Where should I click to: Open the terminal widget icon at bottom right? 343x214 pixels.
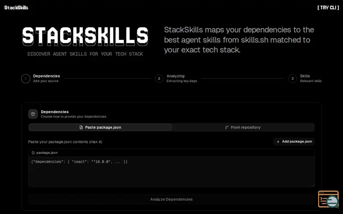(328, 199)
